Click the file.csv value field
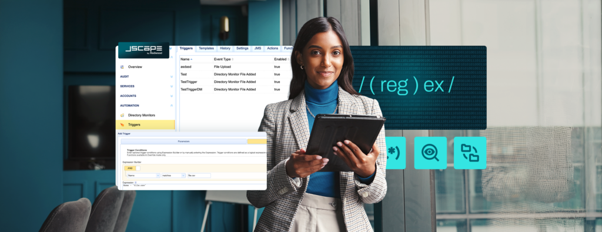The height and width of the screenshot is (232, 602). coord(199,175)
